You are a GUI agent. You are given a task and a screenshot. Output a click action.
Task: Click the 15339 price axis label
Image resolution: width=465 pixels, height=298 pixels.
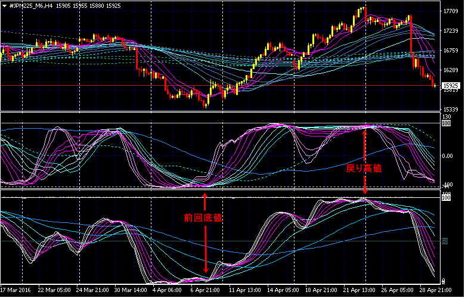click(450, 110)
